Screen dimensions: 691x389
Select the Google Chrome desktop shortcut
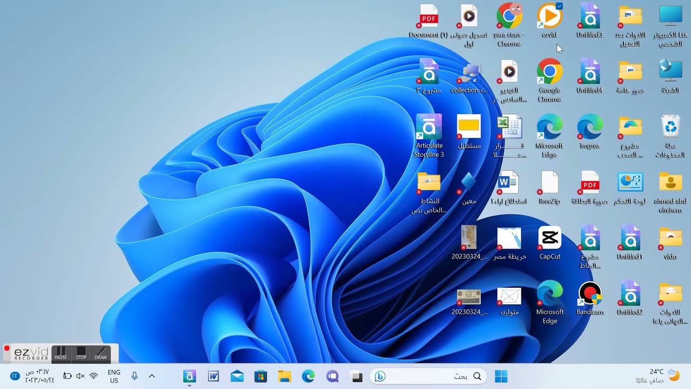coord(550,81)
